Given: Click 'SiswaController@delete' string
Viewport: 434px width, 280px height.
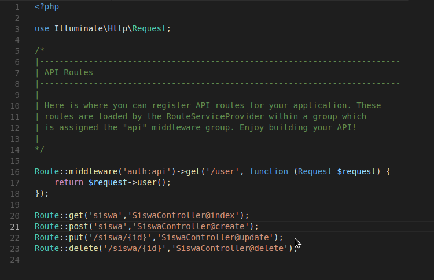Looking at the screenshot, I should point(230,248).
